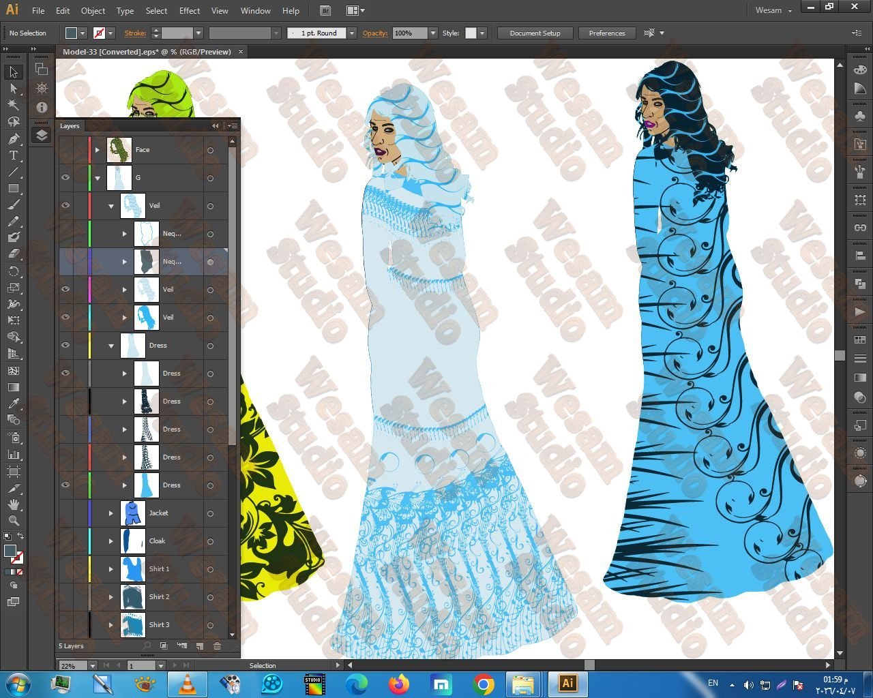Select the Paintbrush tool
This screenshot has height=698, width=873.
click(x=14, y=204)
